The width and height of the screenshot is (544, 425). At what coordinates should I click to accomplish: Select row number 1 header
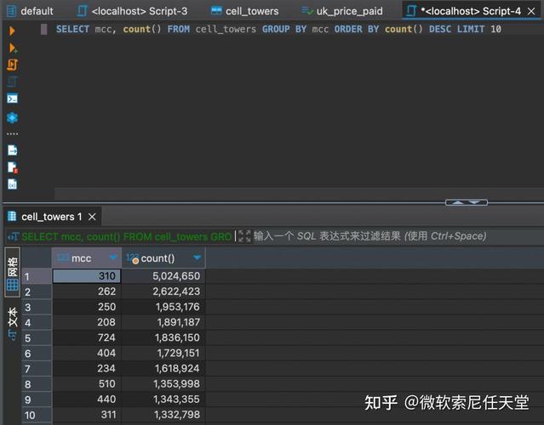click(x=37, y=276)
